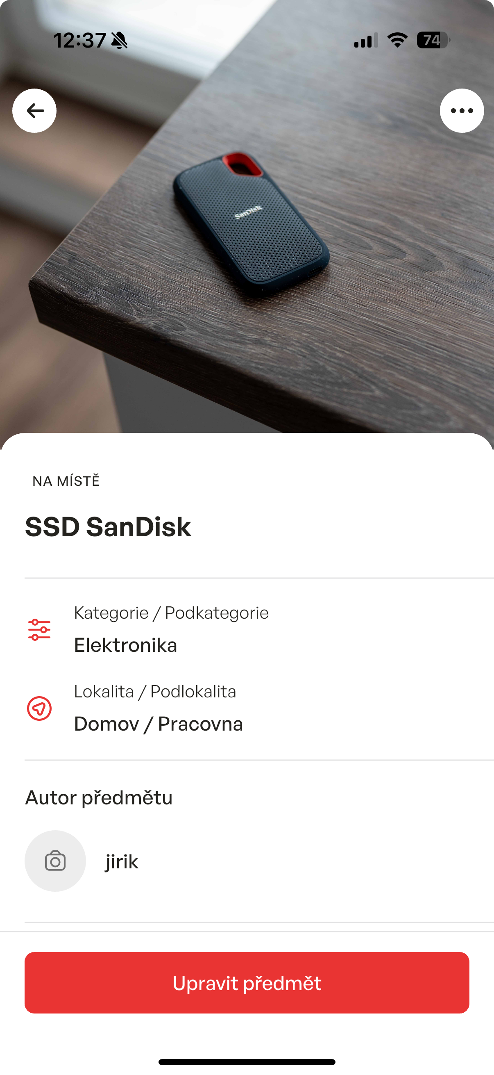Tap the home indicator bar at bottom
The width and height of the screenshot is (494, 1075).
point(247,1062)
